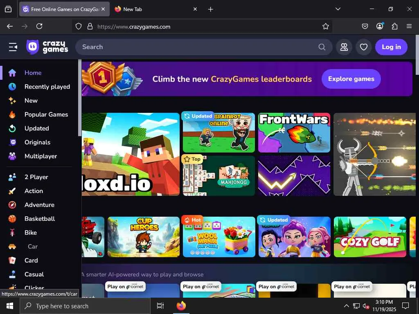This screenshot has width=419, height=314.
Task: Click the Explore games button
Action: [351, 79]
